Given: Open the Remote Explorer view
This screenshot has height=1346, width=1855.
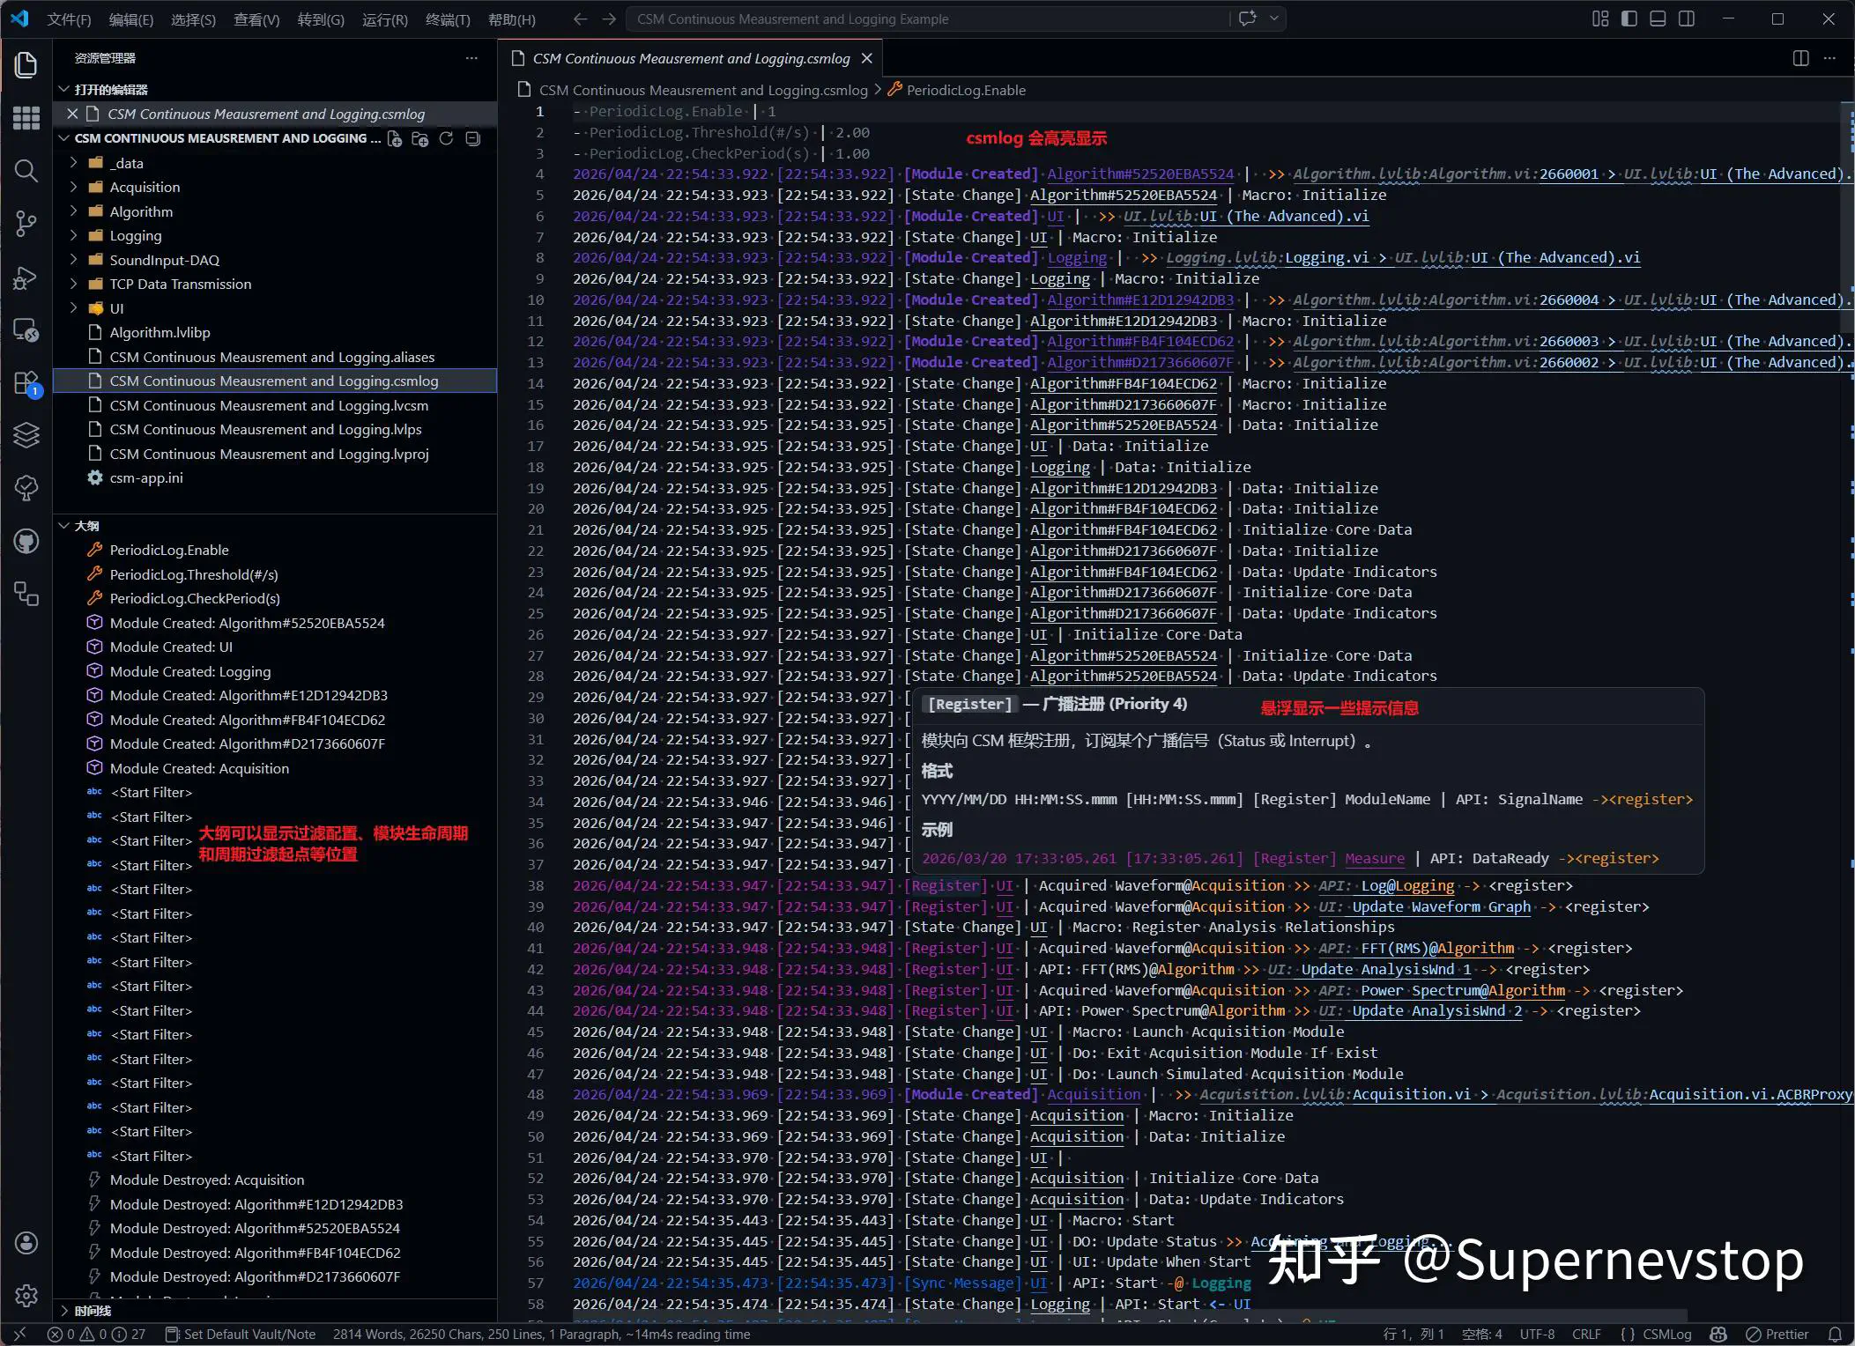Looking at the screenshot, I should coord(26,330).
